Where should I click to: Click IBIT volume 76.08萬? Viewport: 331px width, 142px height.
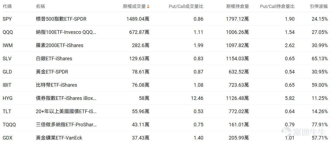click(140, 85)
